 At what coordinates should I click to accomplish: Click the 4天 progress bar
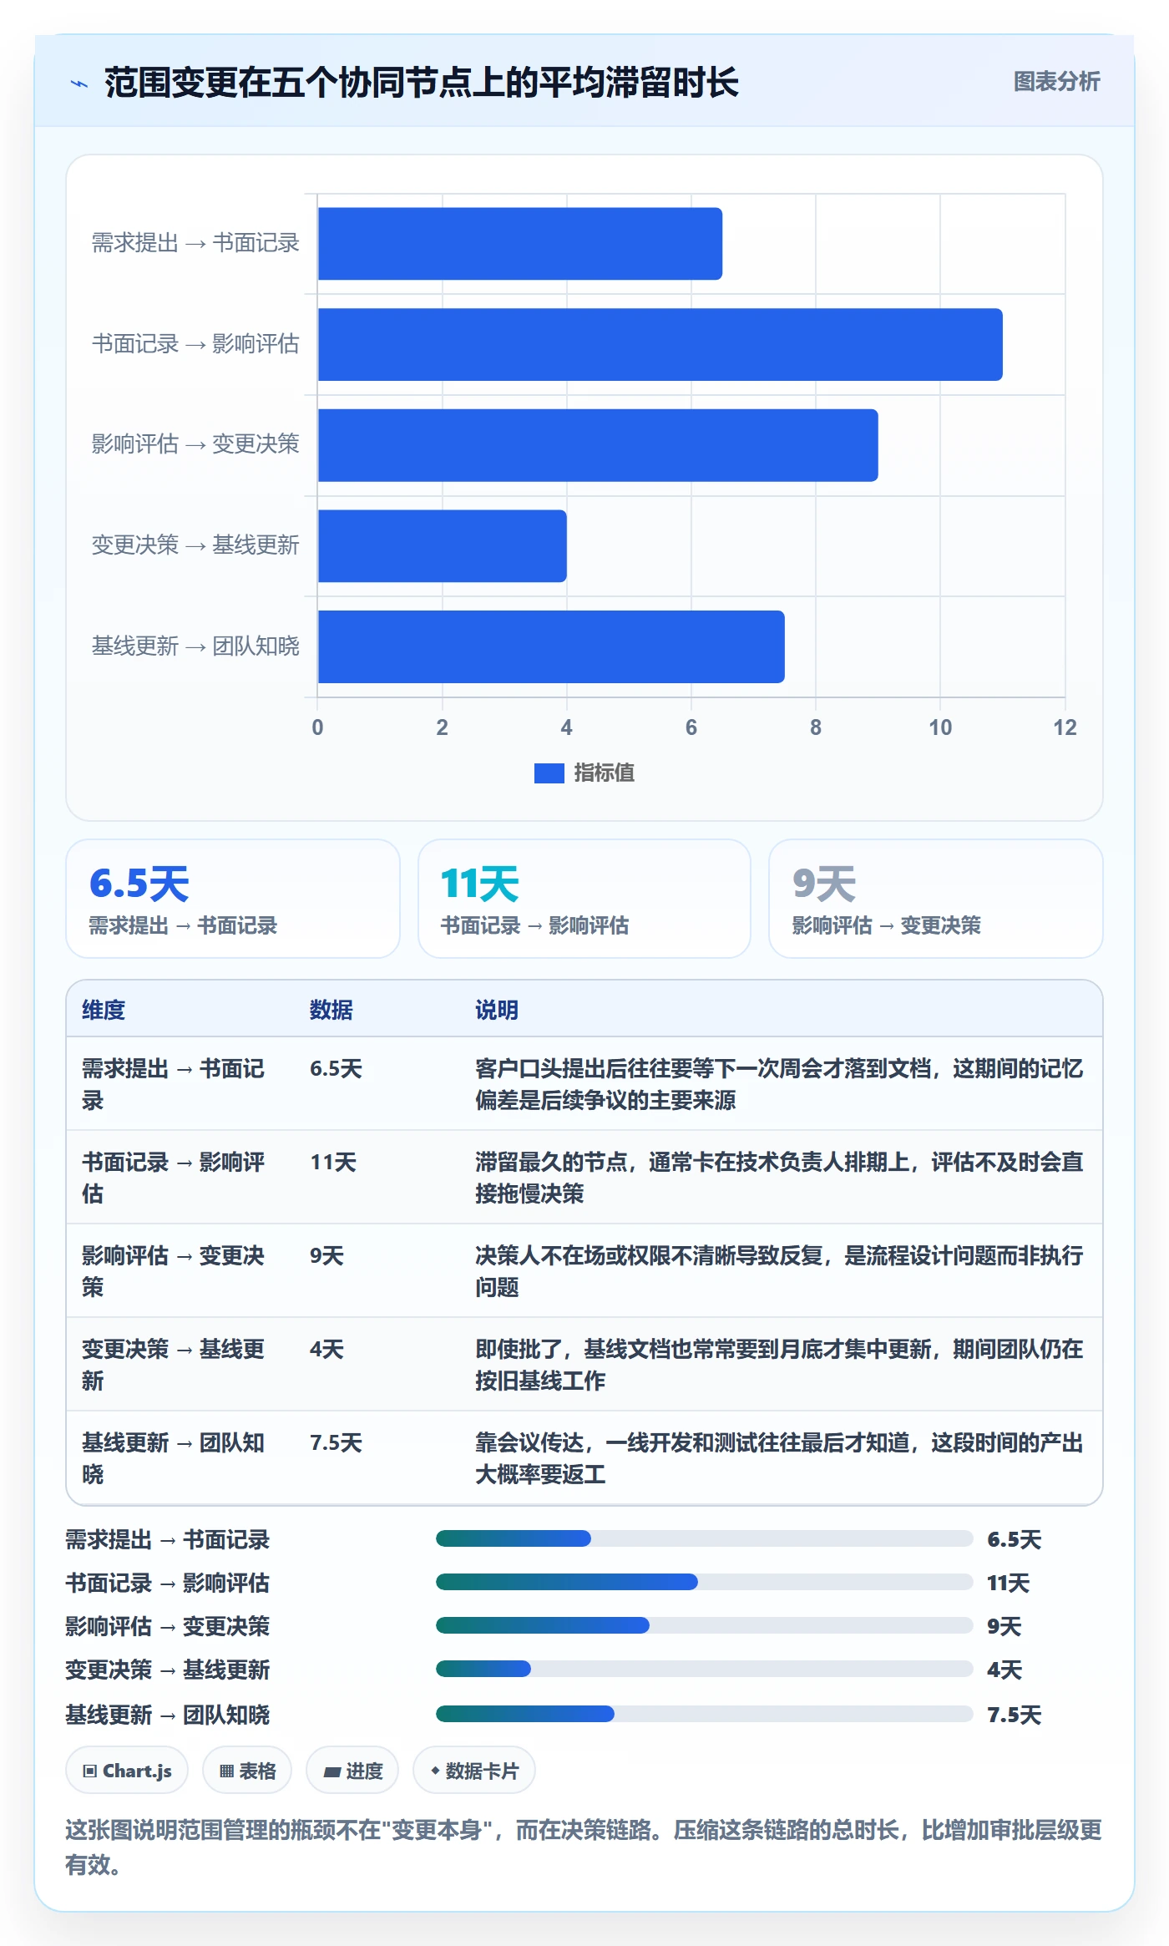704,1669
